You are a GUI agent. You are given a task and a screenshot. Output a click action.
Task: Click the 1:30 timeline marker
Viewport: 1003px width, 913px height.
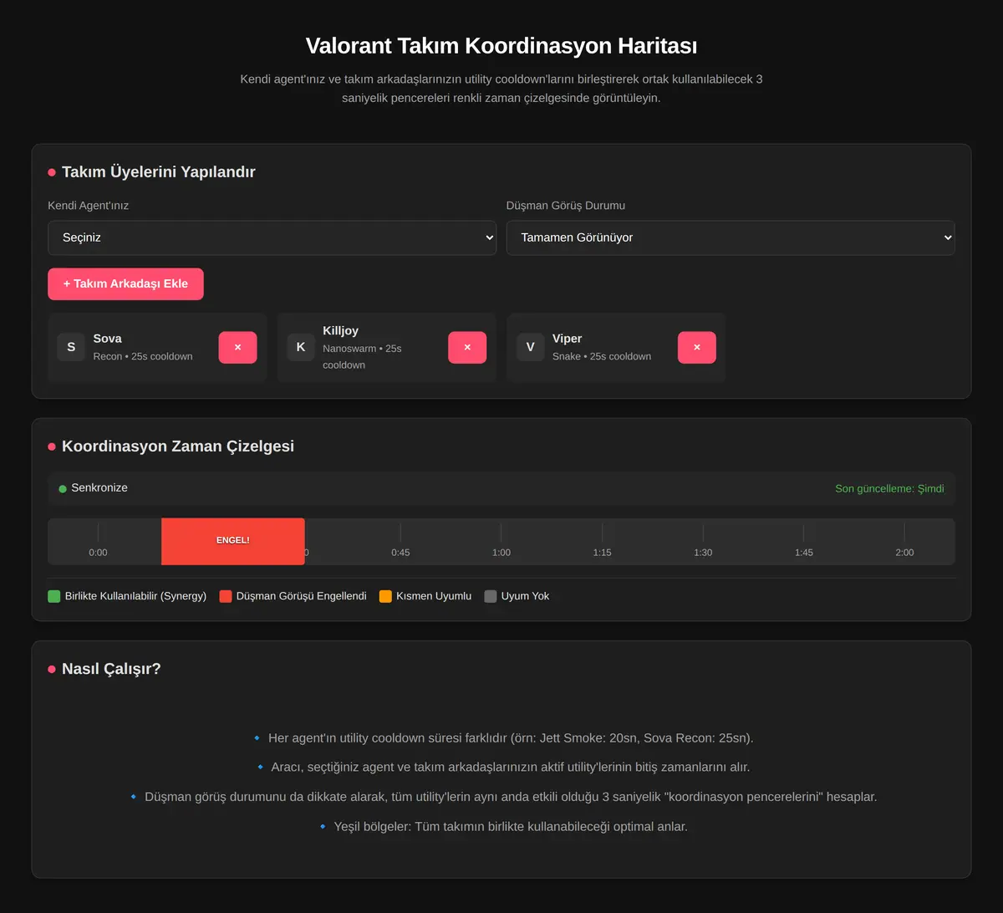703,553
